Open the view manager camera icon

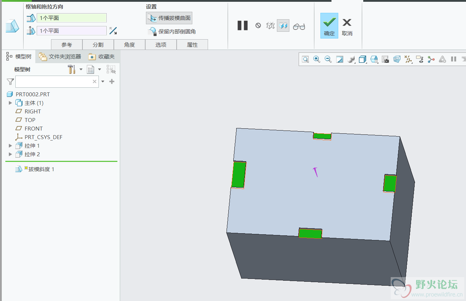tap(385, 59)
